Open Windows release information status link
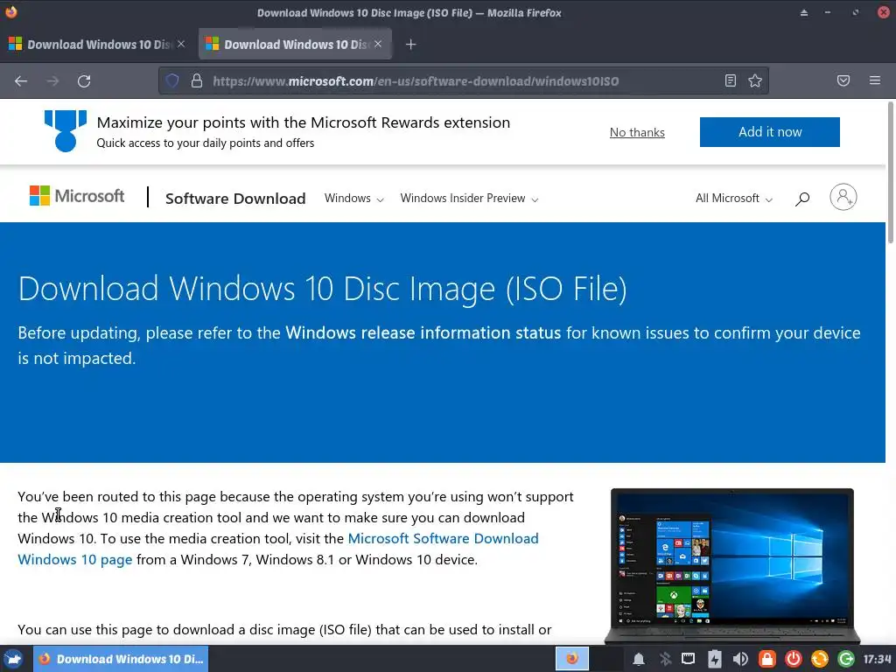The image size is (896, 672). tap(423, 332)
